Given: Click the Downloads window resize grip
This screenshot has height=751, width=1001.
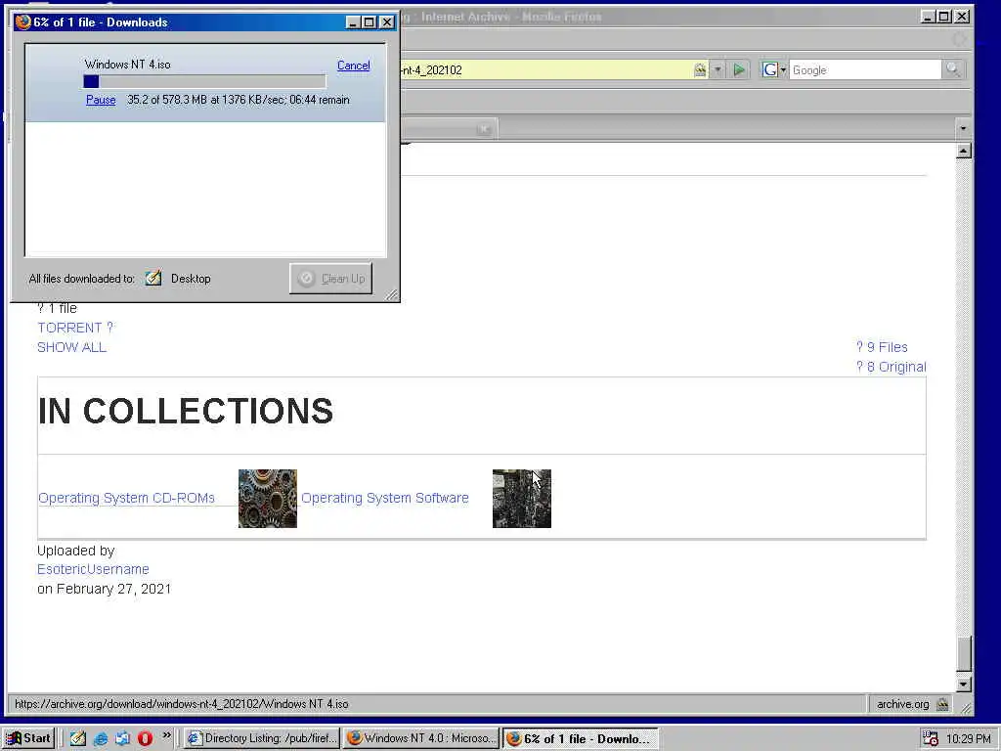Looking at the screenshot, I should tap(391, 294).
